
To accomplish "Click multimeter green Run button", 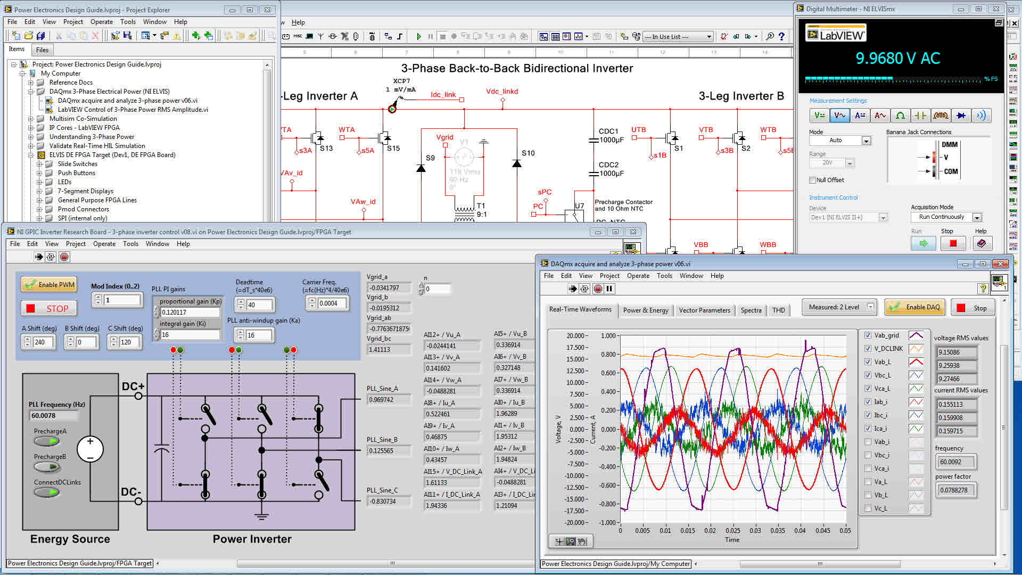I will (923, 243).
